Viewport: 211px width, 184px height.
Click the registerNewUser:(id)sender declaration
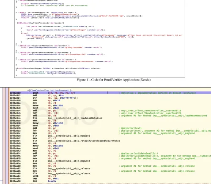pyautogui.click(x=43, y=46)
